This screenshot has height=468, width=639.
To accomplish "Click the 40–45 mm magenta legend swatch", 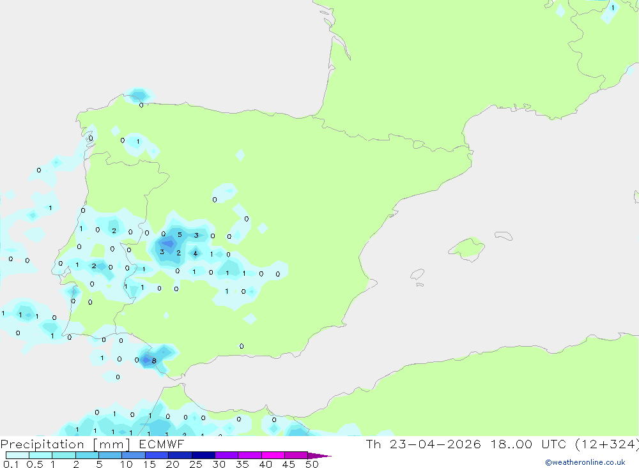I will 273,455.
